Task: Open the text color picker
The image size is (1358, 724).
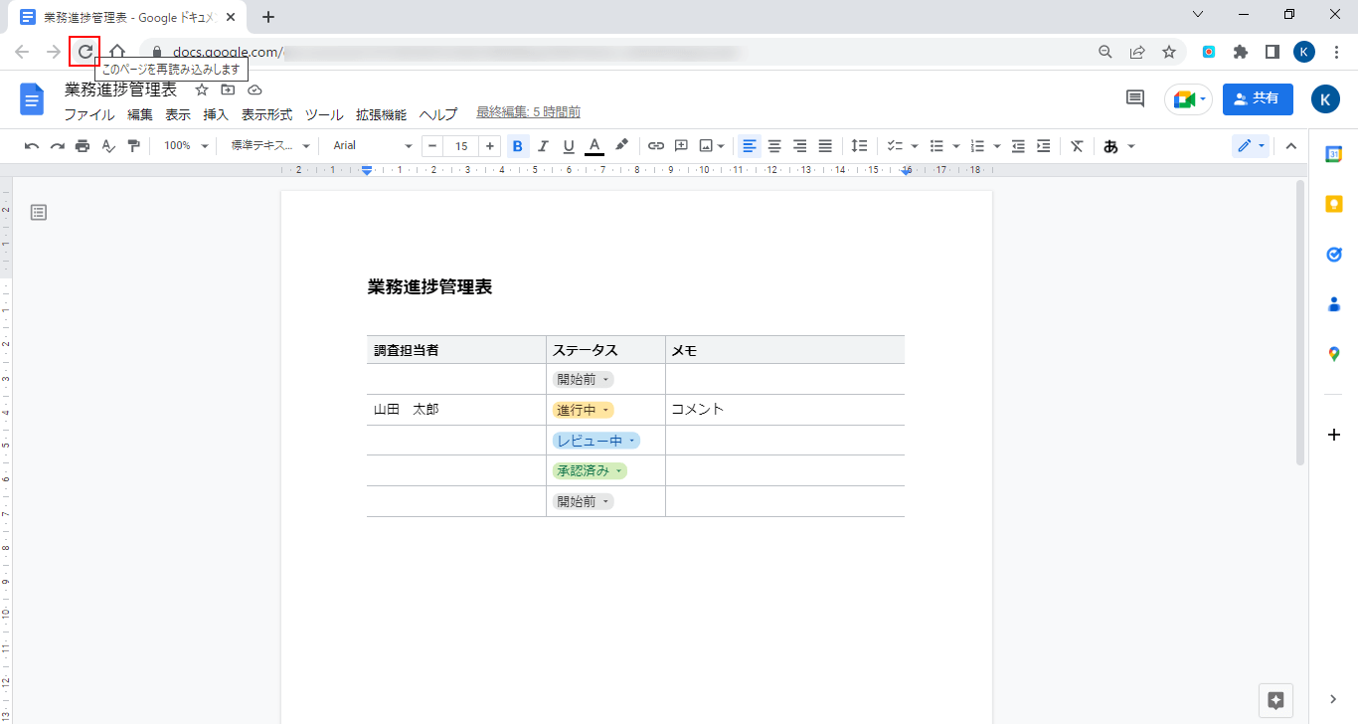Action: [594, 146]
